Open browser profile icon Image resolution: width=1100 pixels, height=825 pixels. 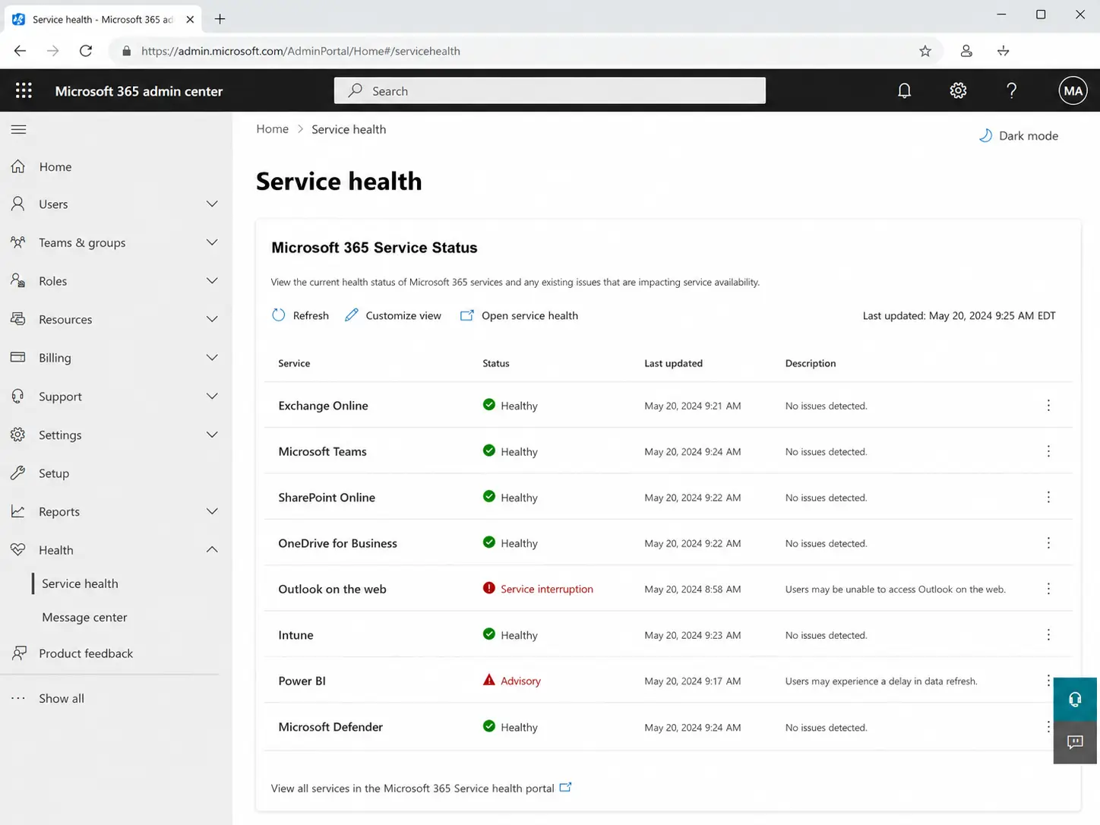[x=966, y=51]
